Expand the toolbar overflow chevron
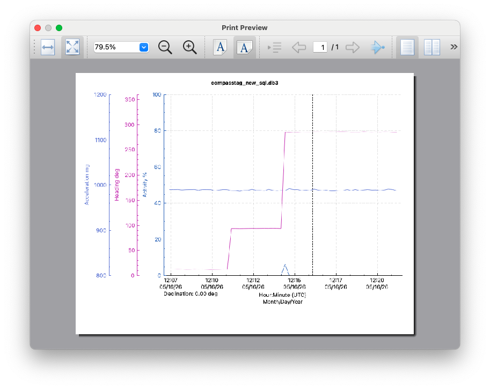This screenshot has width=490, height=389. point(454,47)
